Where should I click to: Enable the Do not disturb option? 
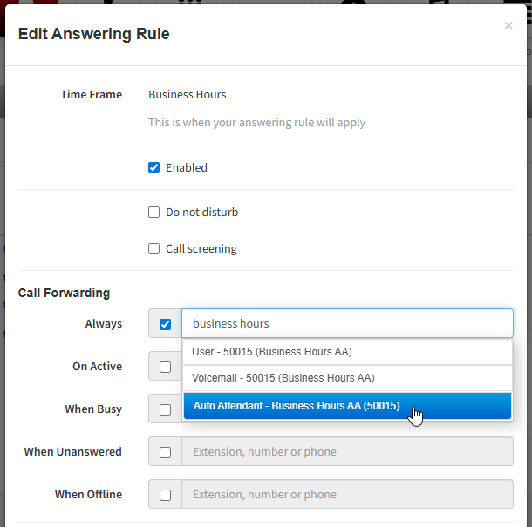click(153, 213)
